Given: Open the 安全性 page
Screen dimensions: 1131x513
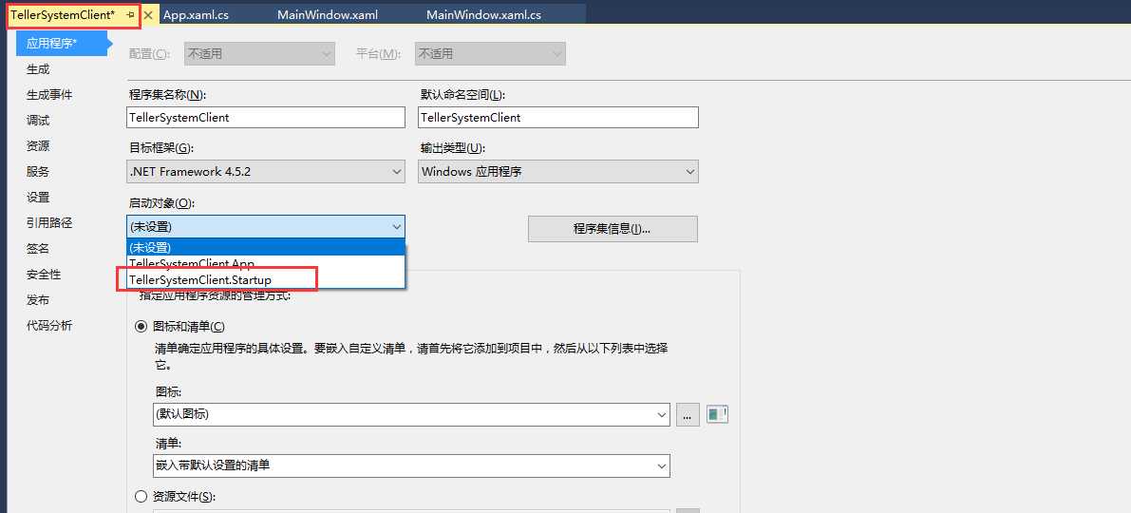Looking at the screenshot, I should [44, 275].
